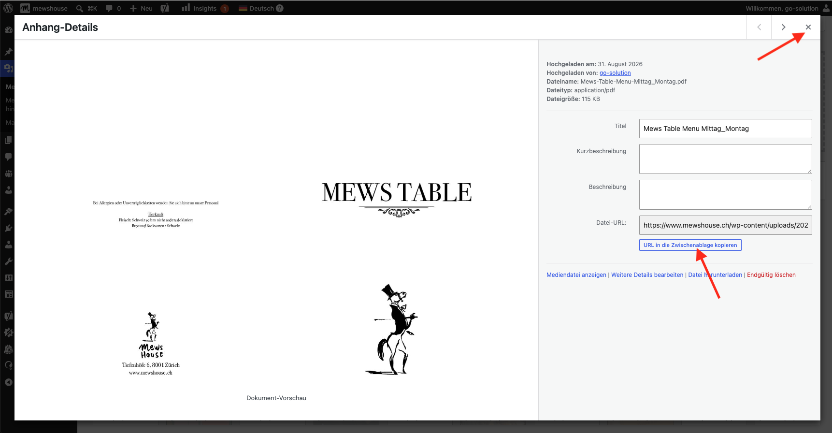Collapse the sidebar menu arrow icon
The image size is (832, 433).
click(9, 382)
